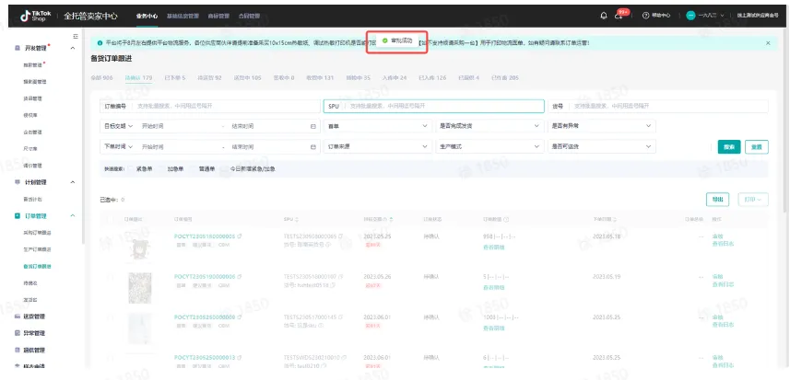Open the 目标交期 date type selector
This screenshot has width=790, height=380.
(x=118, y=126)
